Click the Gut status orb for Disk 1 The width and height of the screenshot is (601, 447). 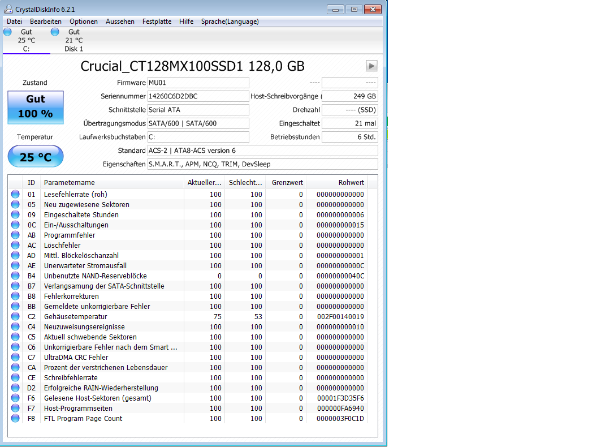[55, 32]
